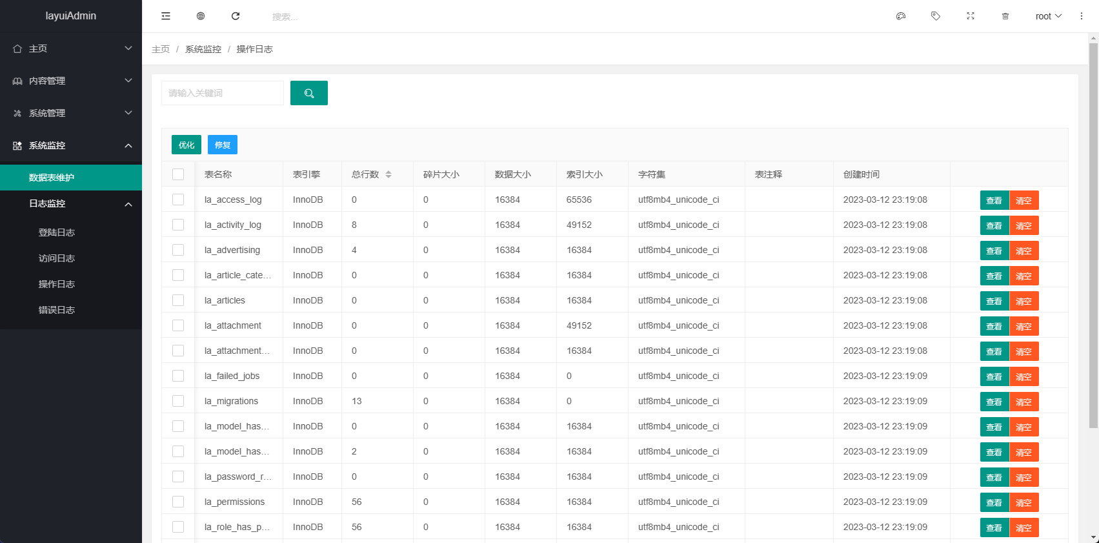This screenshot has height=543, width=1099.
Task: Click the layuiAdmin logo title
Action: [x=71, y=15]
